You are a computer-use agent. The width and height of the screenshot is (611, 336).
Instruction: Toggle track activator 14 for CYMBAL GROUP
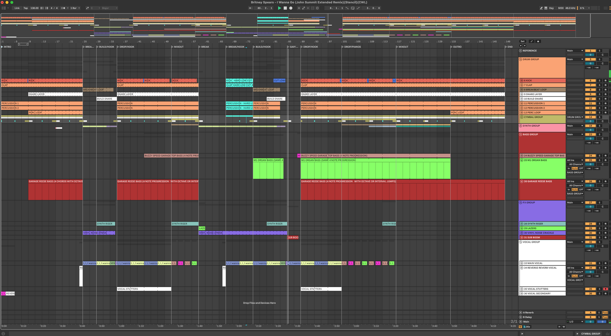point(590,117)
